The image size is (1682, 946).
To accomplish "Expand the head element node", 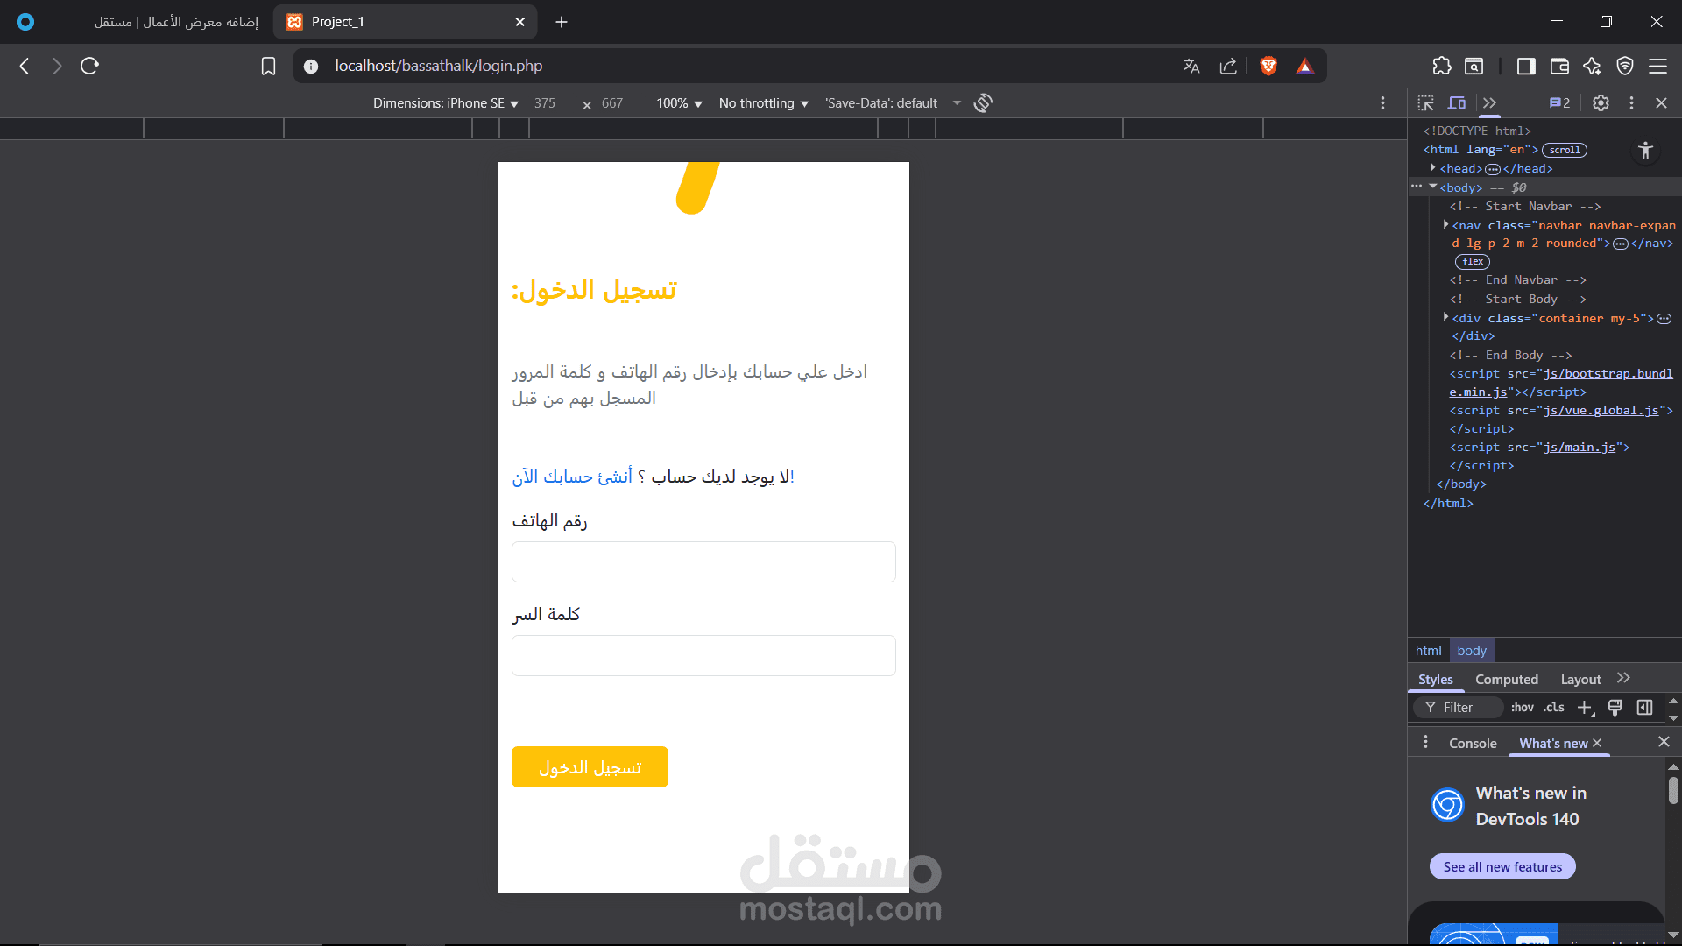I will (1433, 167).
